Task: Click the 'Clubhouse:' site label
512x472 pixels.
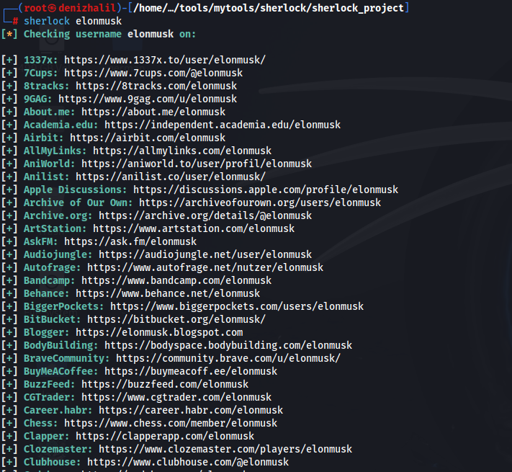Action: click(53, 462)
